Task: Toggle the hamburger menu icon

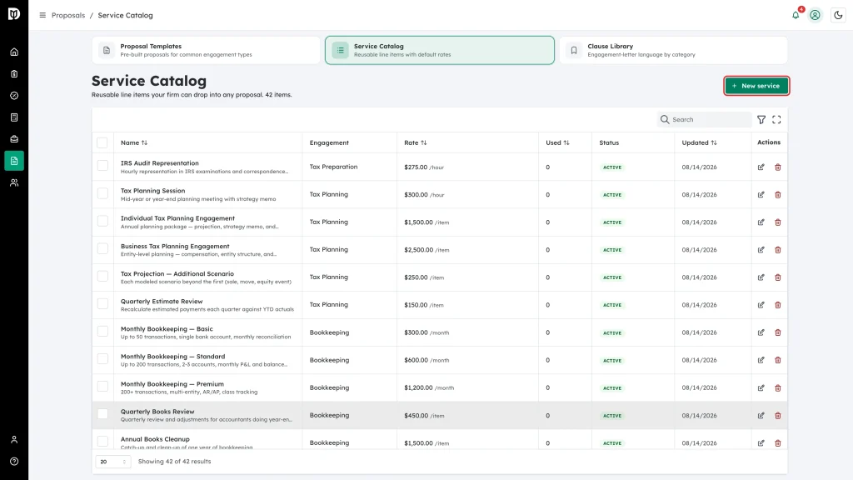Action: pyautogui.click(x=42, y=15)
